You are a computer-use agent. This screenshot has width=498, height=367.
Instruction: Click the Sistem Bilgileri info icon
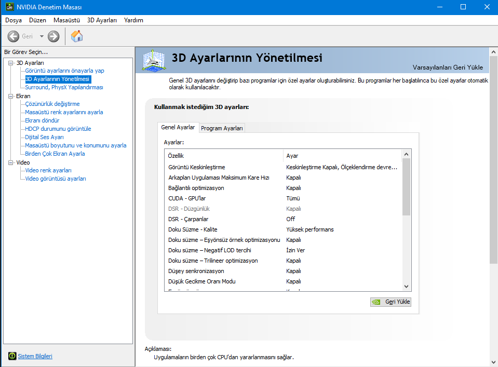click(x=12, y=356)
